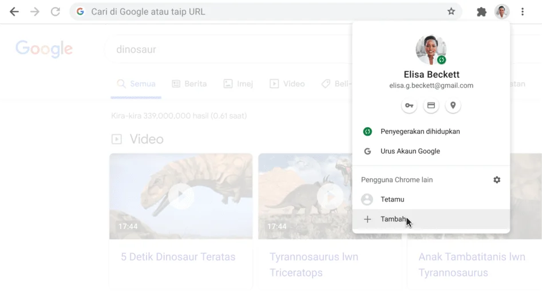This screenshot has width=542, height=304.
Task: Open payment methods card icon
Action: click(431, 105)
